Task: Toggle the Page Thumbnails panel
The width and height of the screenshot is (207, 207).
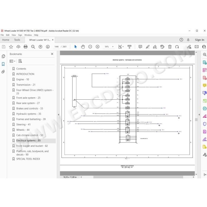Action: (3, 56)
